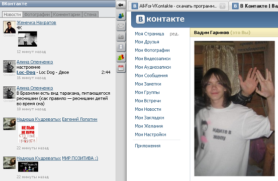Click the large profile photo of Вадим Гаринов
Screen dimensions: 278x181
[x=234, y=108]
